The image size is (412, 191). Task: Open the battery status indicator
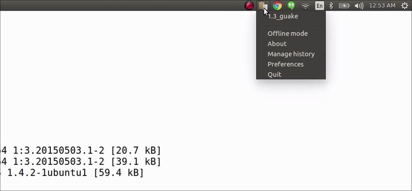pyautogui.click(x=344, y=5)
